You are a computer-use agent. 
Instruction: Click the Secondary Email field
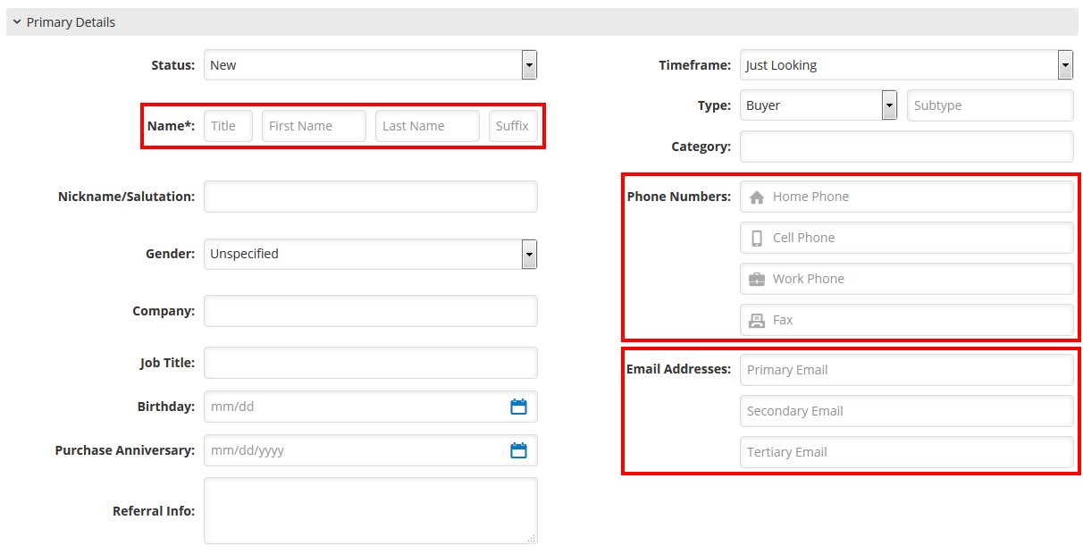907,411
